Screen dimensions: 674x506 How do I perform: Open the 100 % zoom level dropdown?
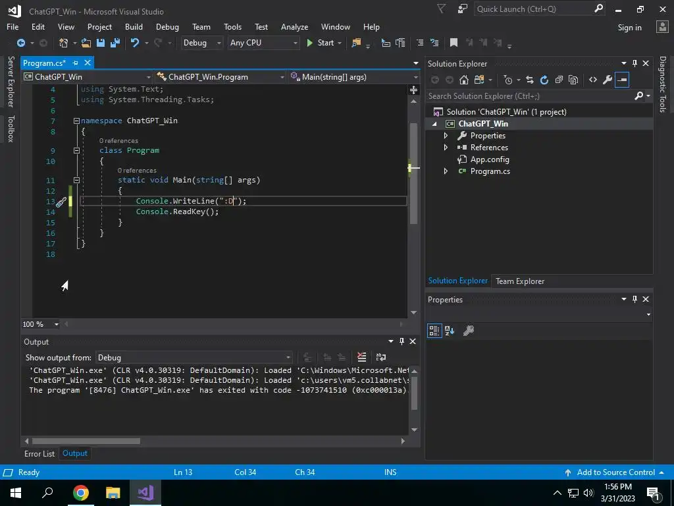tap(57, 324)
